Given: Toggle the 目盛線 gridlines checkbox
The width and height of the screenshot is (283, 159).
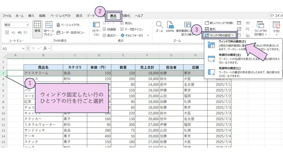Looking at the screenshot, I should click(x=104, y=29).
